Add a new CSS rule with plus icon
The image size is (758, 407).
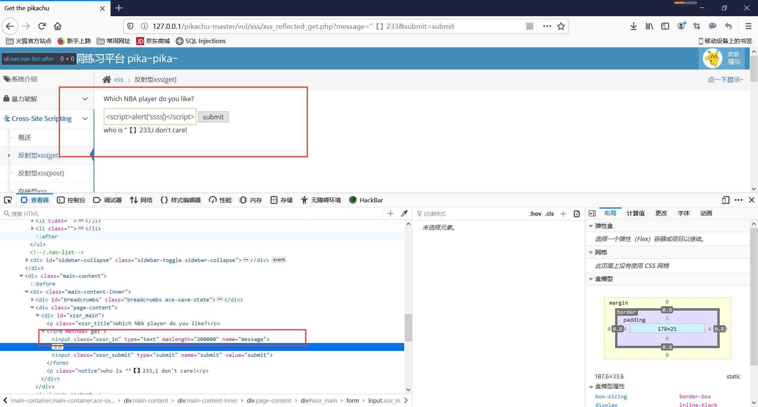pyautogui.click(x=563, y=214)
